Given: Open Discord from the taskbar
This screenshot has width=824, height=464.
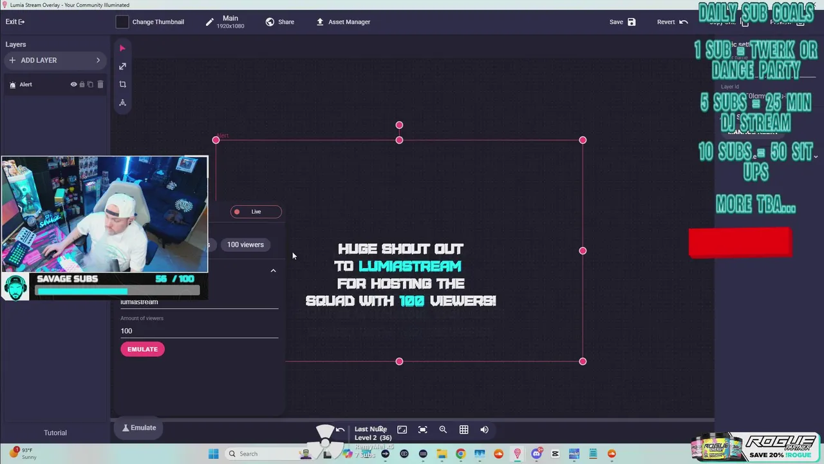Looking at the screenshot, I should click(x=536, y=454).
